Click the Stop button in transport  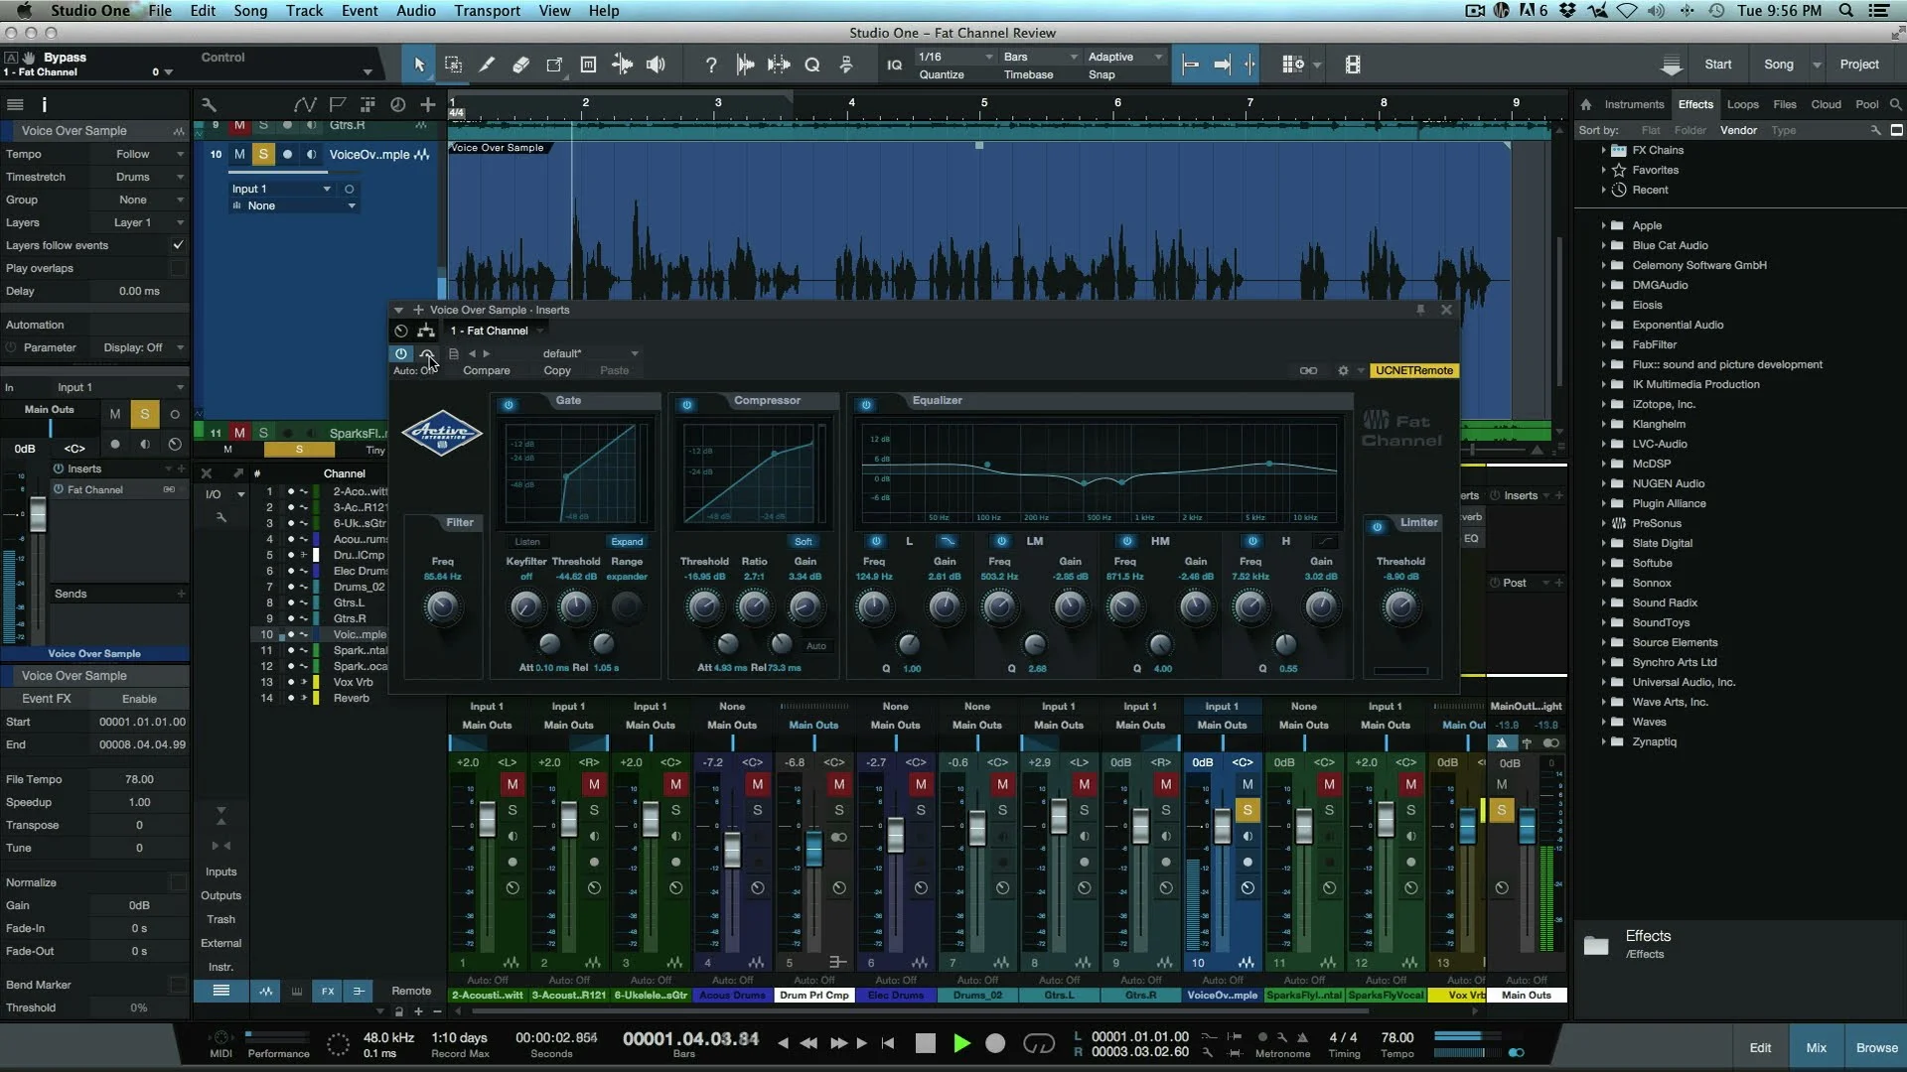[x=925, y=1043]
